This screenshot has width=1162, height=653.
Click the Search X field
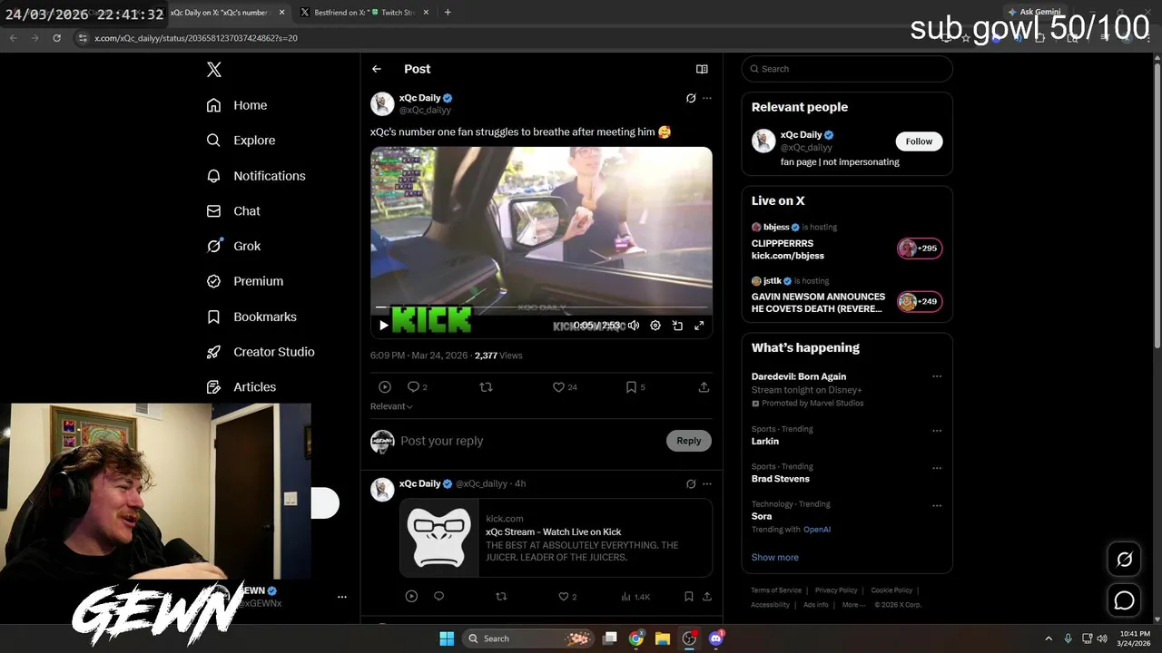click(847, 69)
